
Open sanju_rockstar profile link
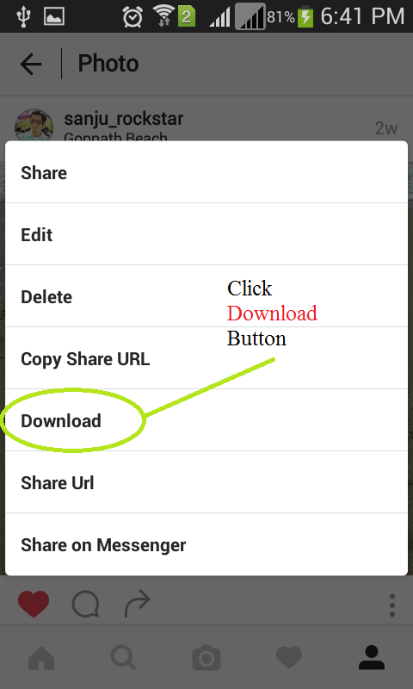tap(123, 119)
